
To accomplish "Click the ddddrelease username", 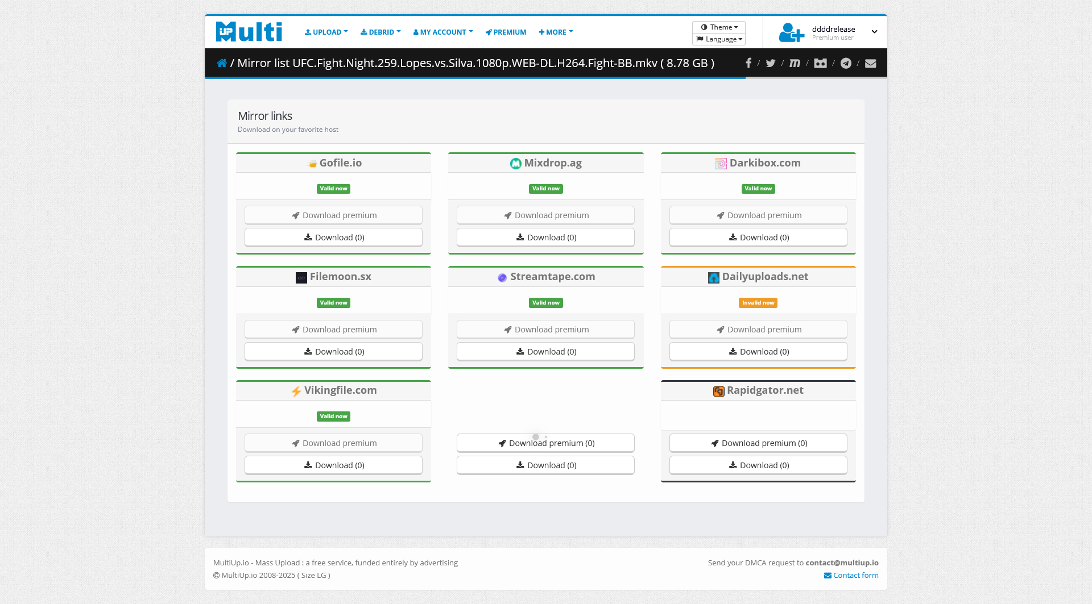I will click(x=833, y=29).
